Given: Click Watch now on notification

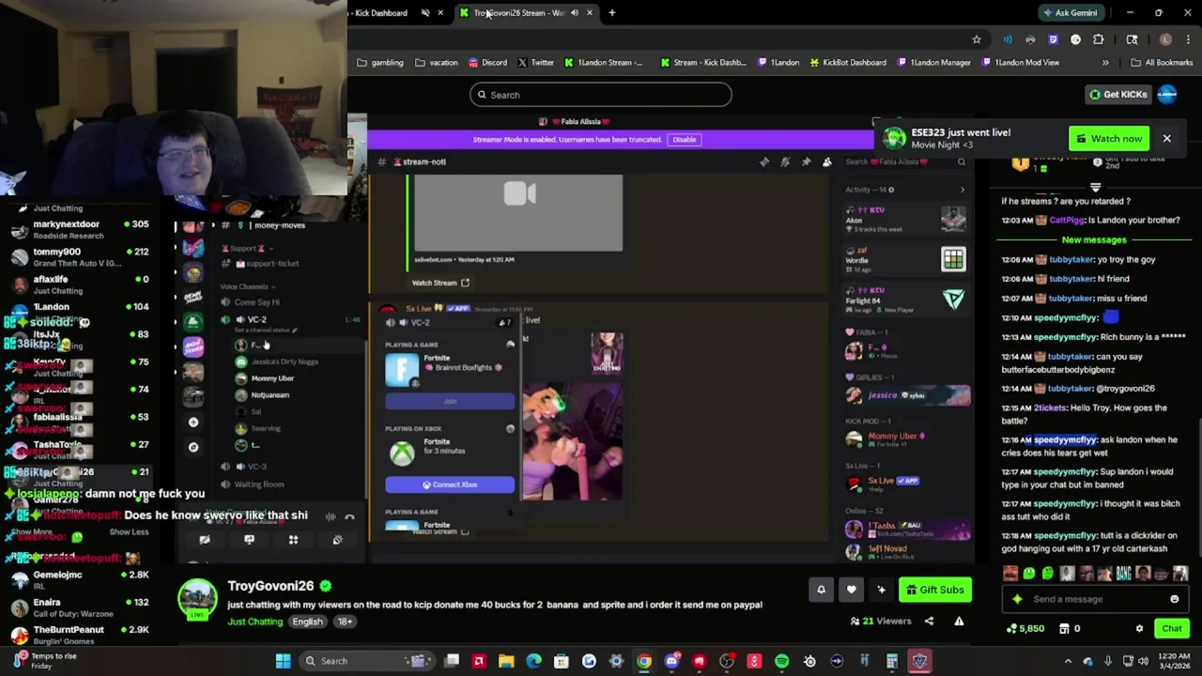Looking at the screenshot, I should (x=1109, y=138).
